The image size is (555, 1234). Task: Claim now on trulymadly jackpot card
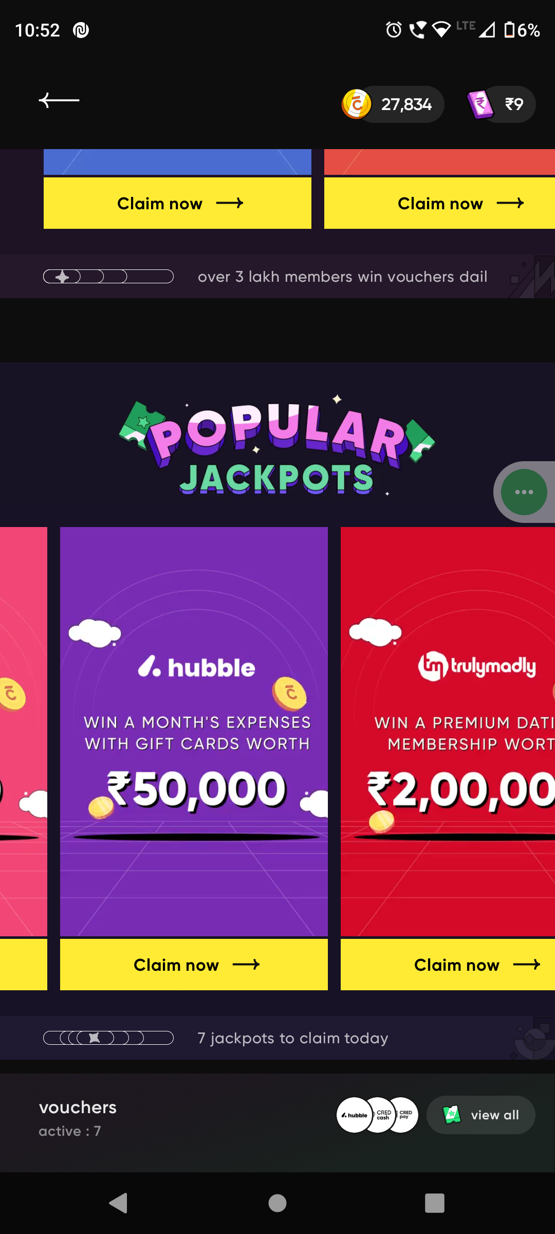pos(448,965)
